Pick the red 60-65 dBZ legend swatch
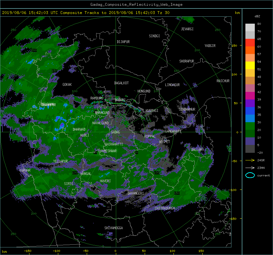273x255 pixels. pyautogui.click(x=250, y=42)
